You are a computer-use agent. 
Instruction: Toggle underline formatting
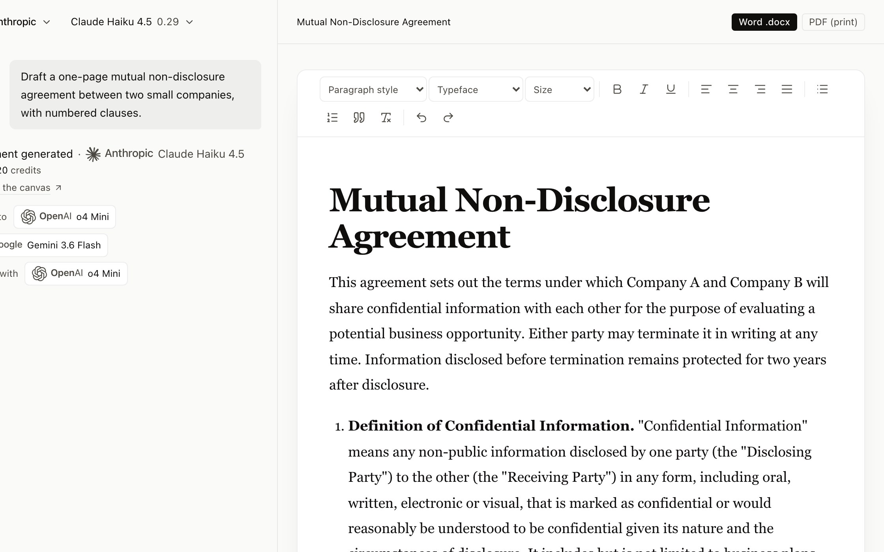[670, 90]
